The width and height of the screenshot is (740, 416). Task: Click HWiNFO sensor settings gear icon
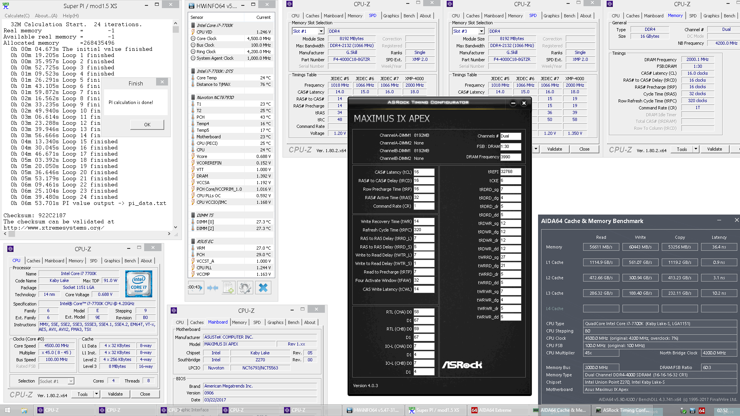point(245,288)
